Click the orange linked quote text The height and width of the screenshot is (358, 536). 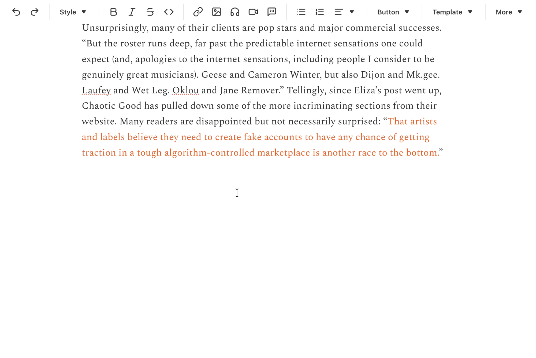255,137
